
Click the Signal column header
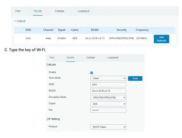61,30
